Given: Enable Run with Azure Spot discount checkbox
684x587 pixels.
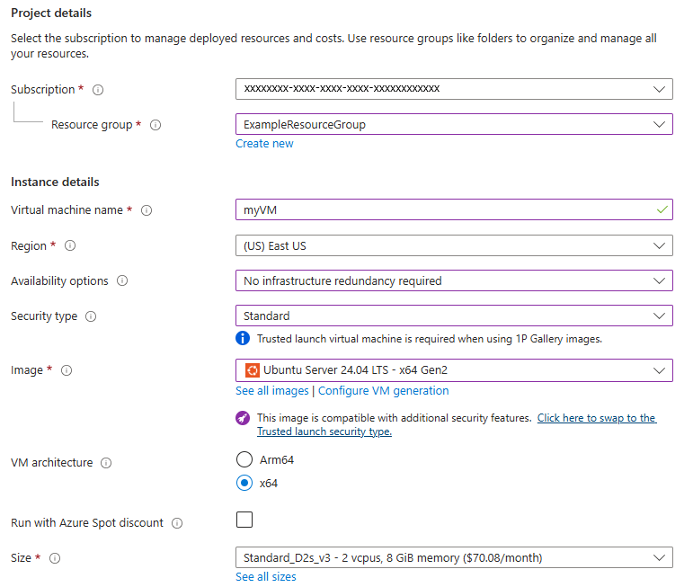Looking at the screenshot, I should [x=244, y=520].
